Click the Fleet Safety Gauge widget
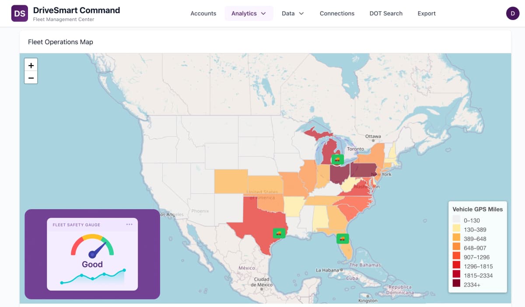525x307 pixels. [x=92, y=254]
